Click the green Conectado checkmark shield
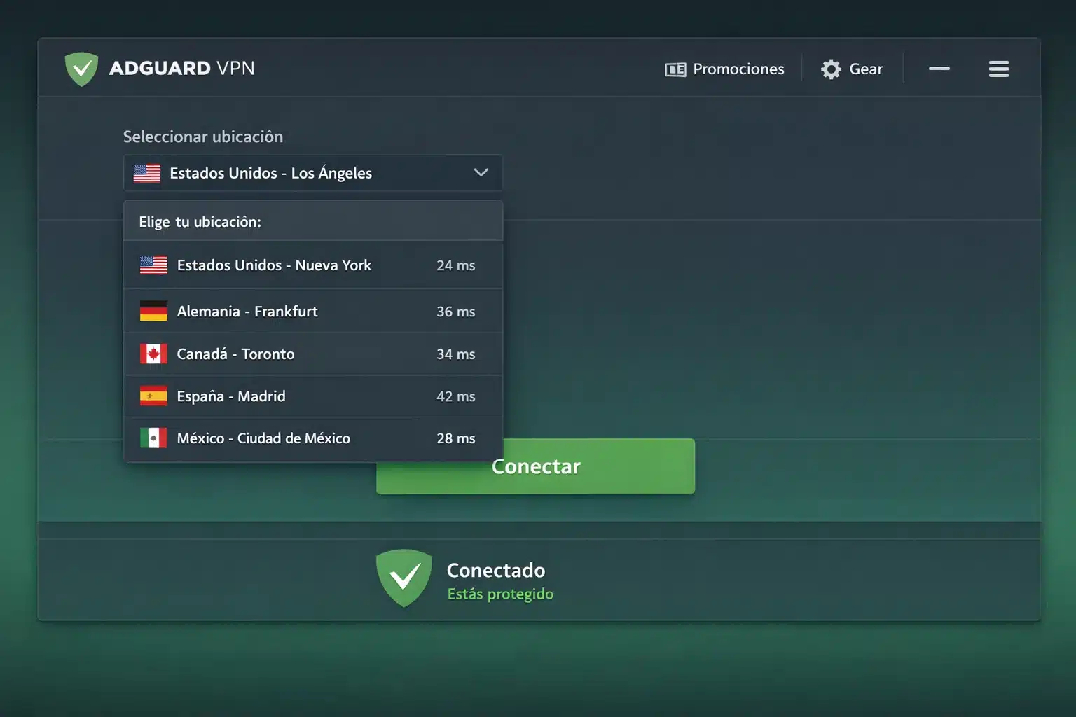1076x717 pixels. (x=404, y=578)
